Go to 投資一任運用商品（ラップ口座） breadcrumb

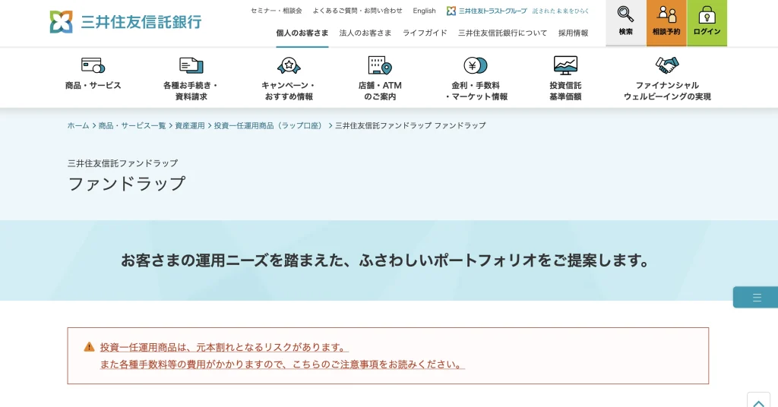[268, 125]
